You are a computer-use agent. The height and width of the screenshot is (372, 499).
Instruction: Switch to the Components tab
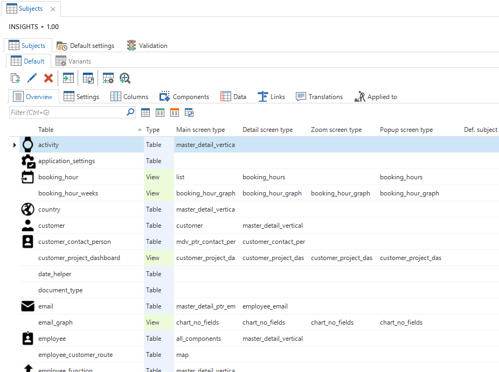[x=184, y=97]
